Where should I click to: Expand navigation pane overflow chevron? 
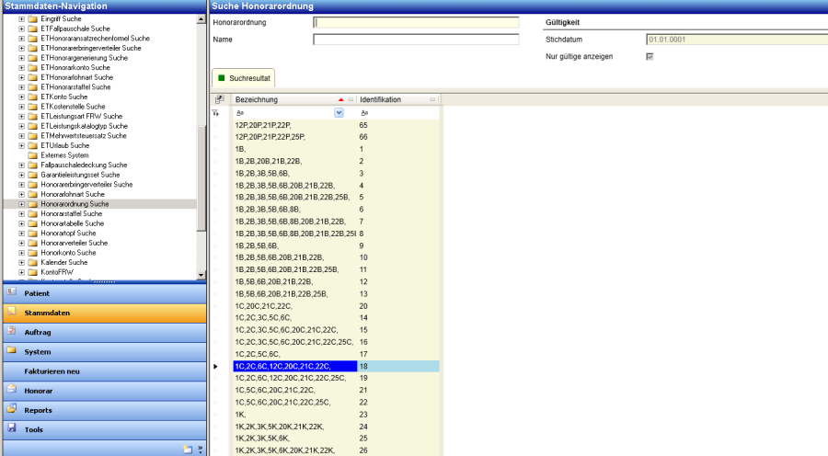(200, 449)
